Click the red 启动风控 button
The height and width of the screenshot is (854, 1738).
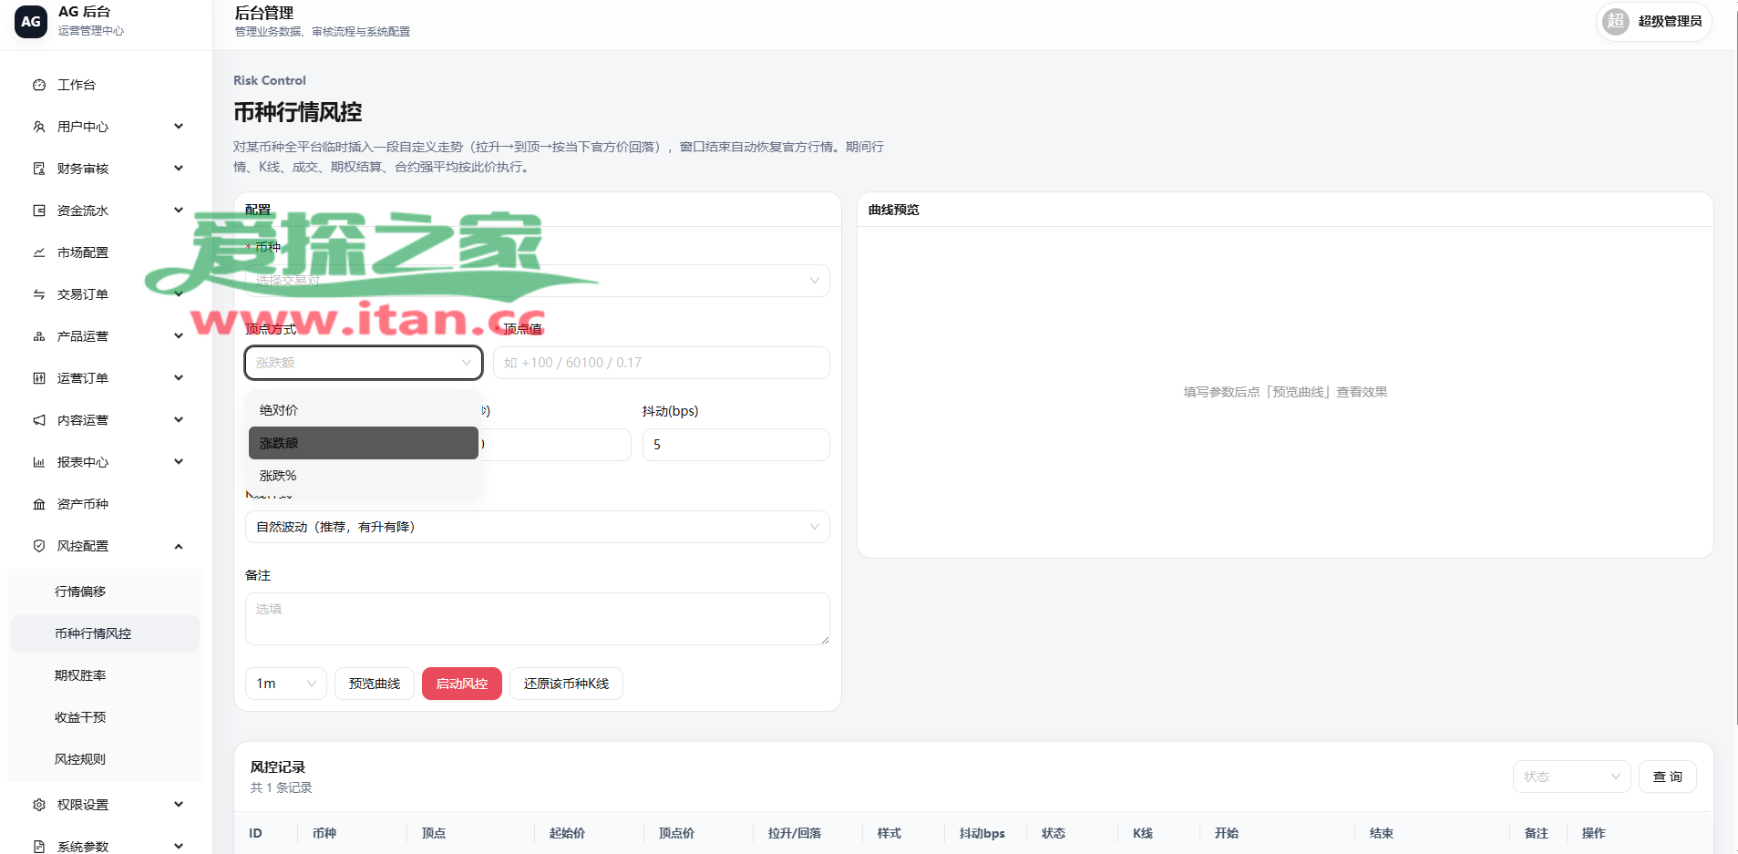[x=462, y=684]
